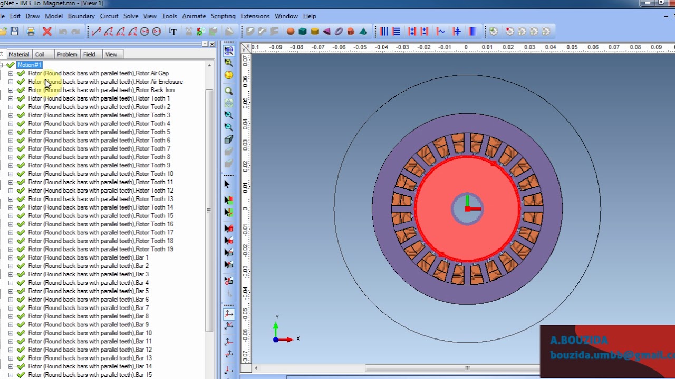Pick the yellow cylinder primitive icon

(x=315, y=32)
